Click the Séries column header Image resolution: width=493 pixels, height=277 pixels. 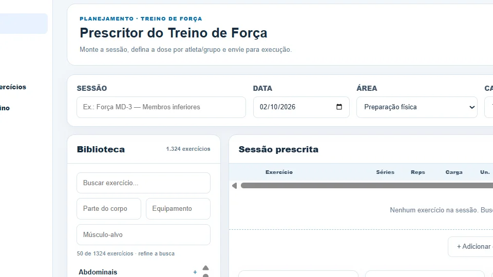(385, 172)
